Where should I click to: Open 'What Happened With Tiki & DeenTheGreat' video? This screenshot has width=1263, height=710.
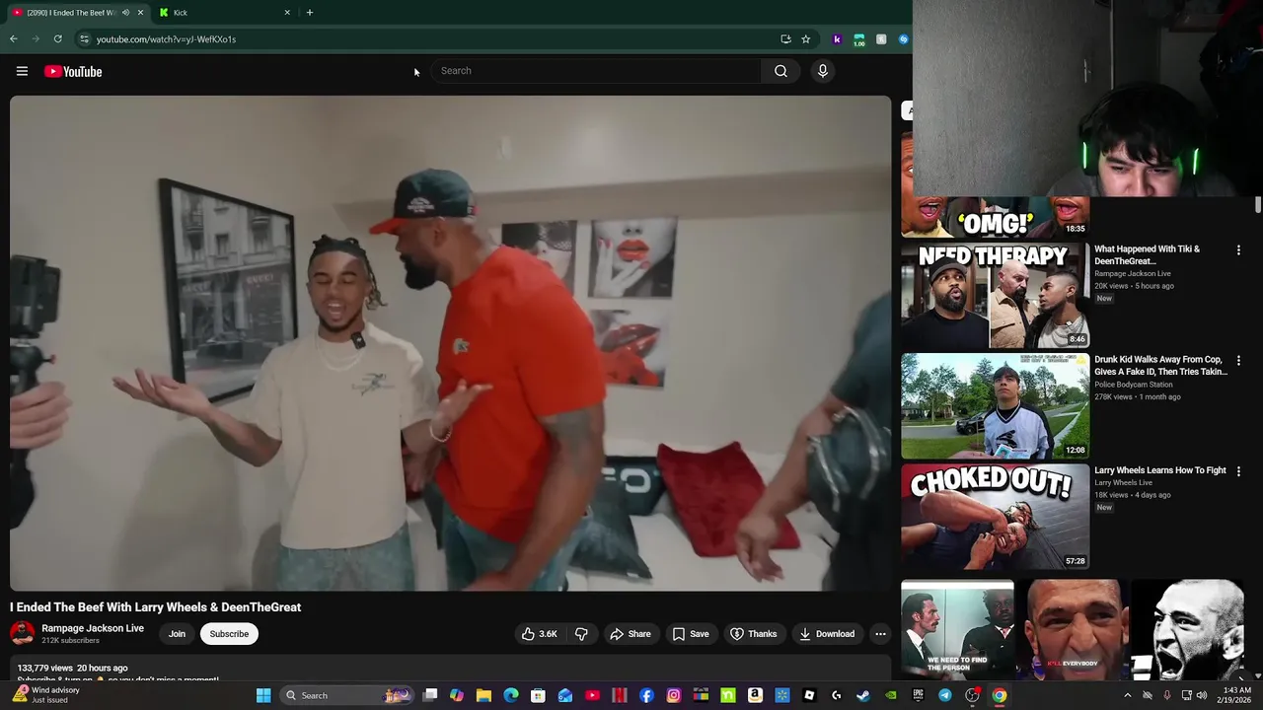1148,255
